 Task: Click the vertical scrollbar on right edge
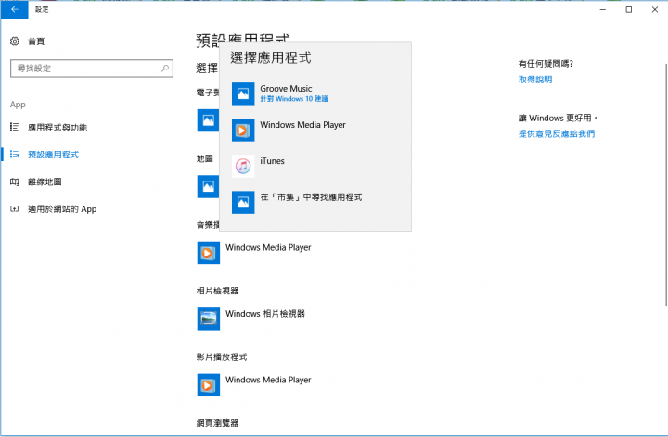(x=665, y=184)
